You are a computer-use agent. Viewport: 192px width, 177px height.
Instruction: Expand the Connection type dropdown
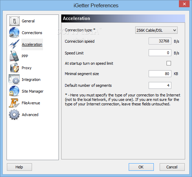pyautogui.click(x=156, y=30)
